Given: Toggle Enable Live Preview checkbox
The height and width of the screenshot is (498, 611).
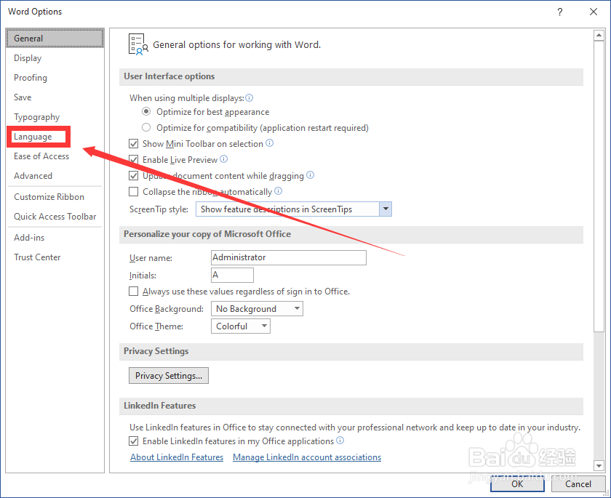Looking at the screenshot, I should (134, 160).
